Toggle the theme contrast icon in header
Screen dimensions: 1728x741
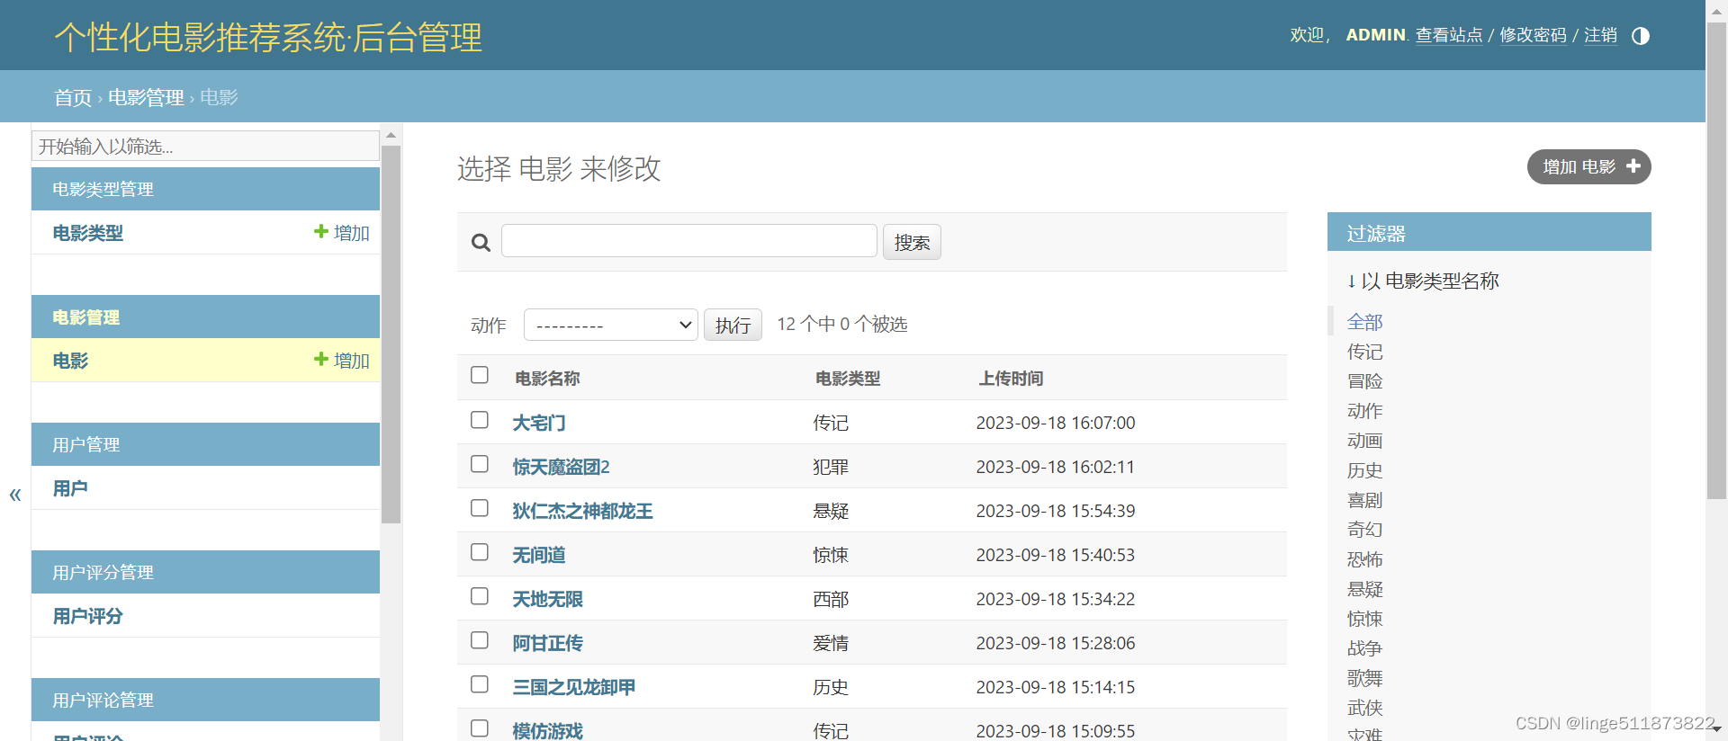coord(1641,36)
